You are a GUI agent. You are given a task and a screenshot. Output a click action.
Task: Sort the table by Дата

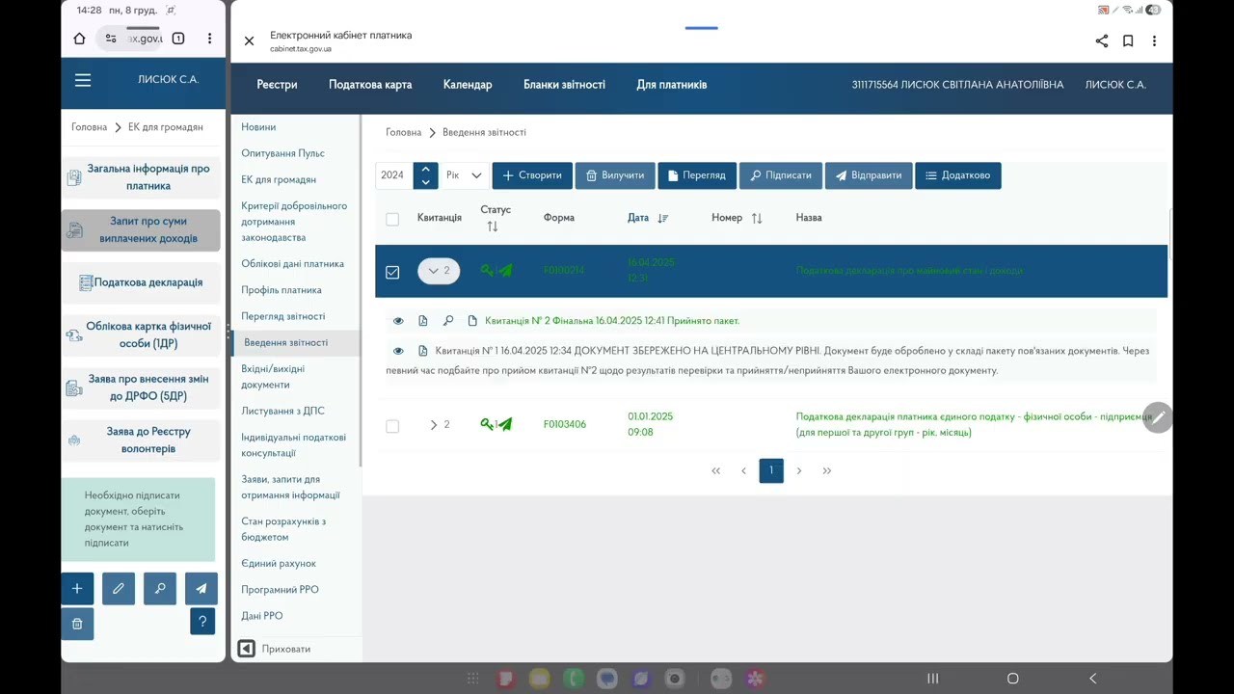click(x=663, y=219)
